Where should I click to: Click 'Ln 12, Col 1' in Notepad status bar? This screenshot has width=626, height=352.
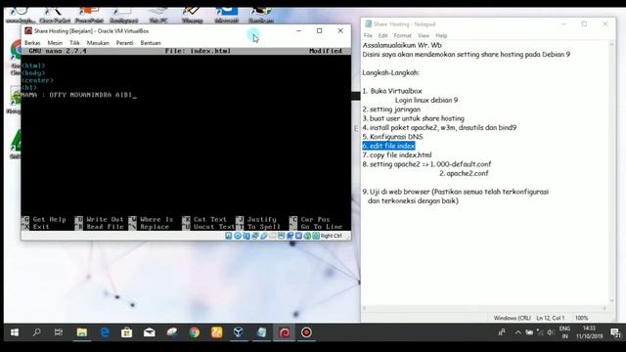point(550,318)
